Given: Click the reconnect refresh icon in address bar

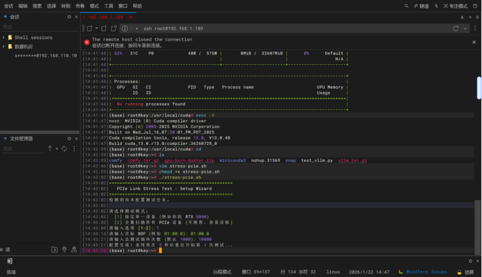Looking at the screenshot, I should [x=456, y=28].
